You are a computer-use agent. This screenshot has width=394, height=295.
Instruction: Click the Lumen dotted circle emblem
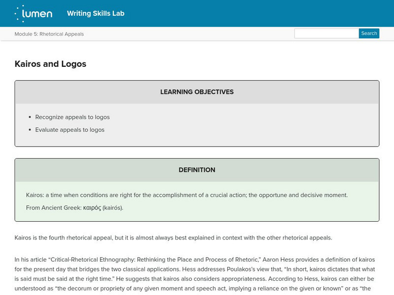(20, 13)
